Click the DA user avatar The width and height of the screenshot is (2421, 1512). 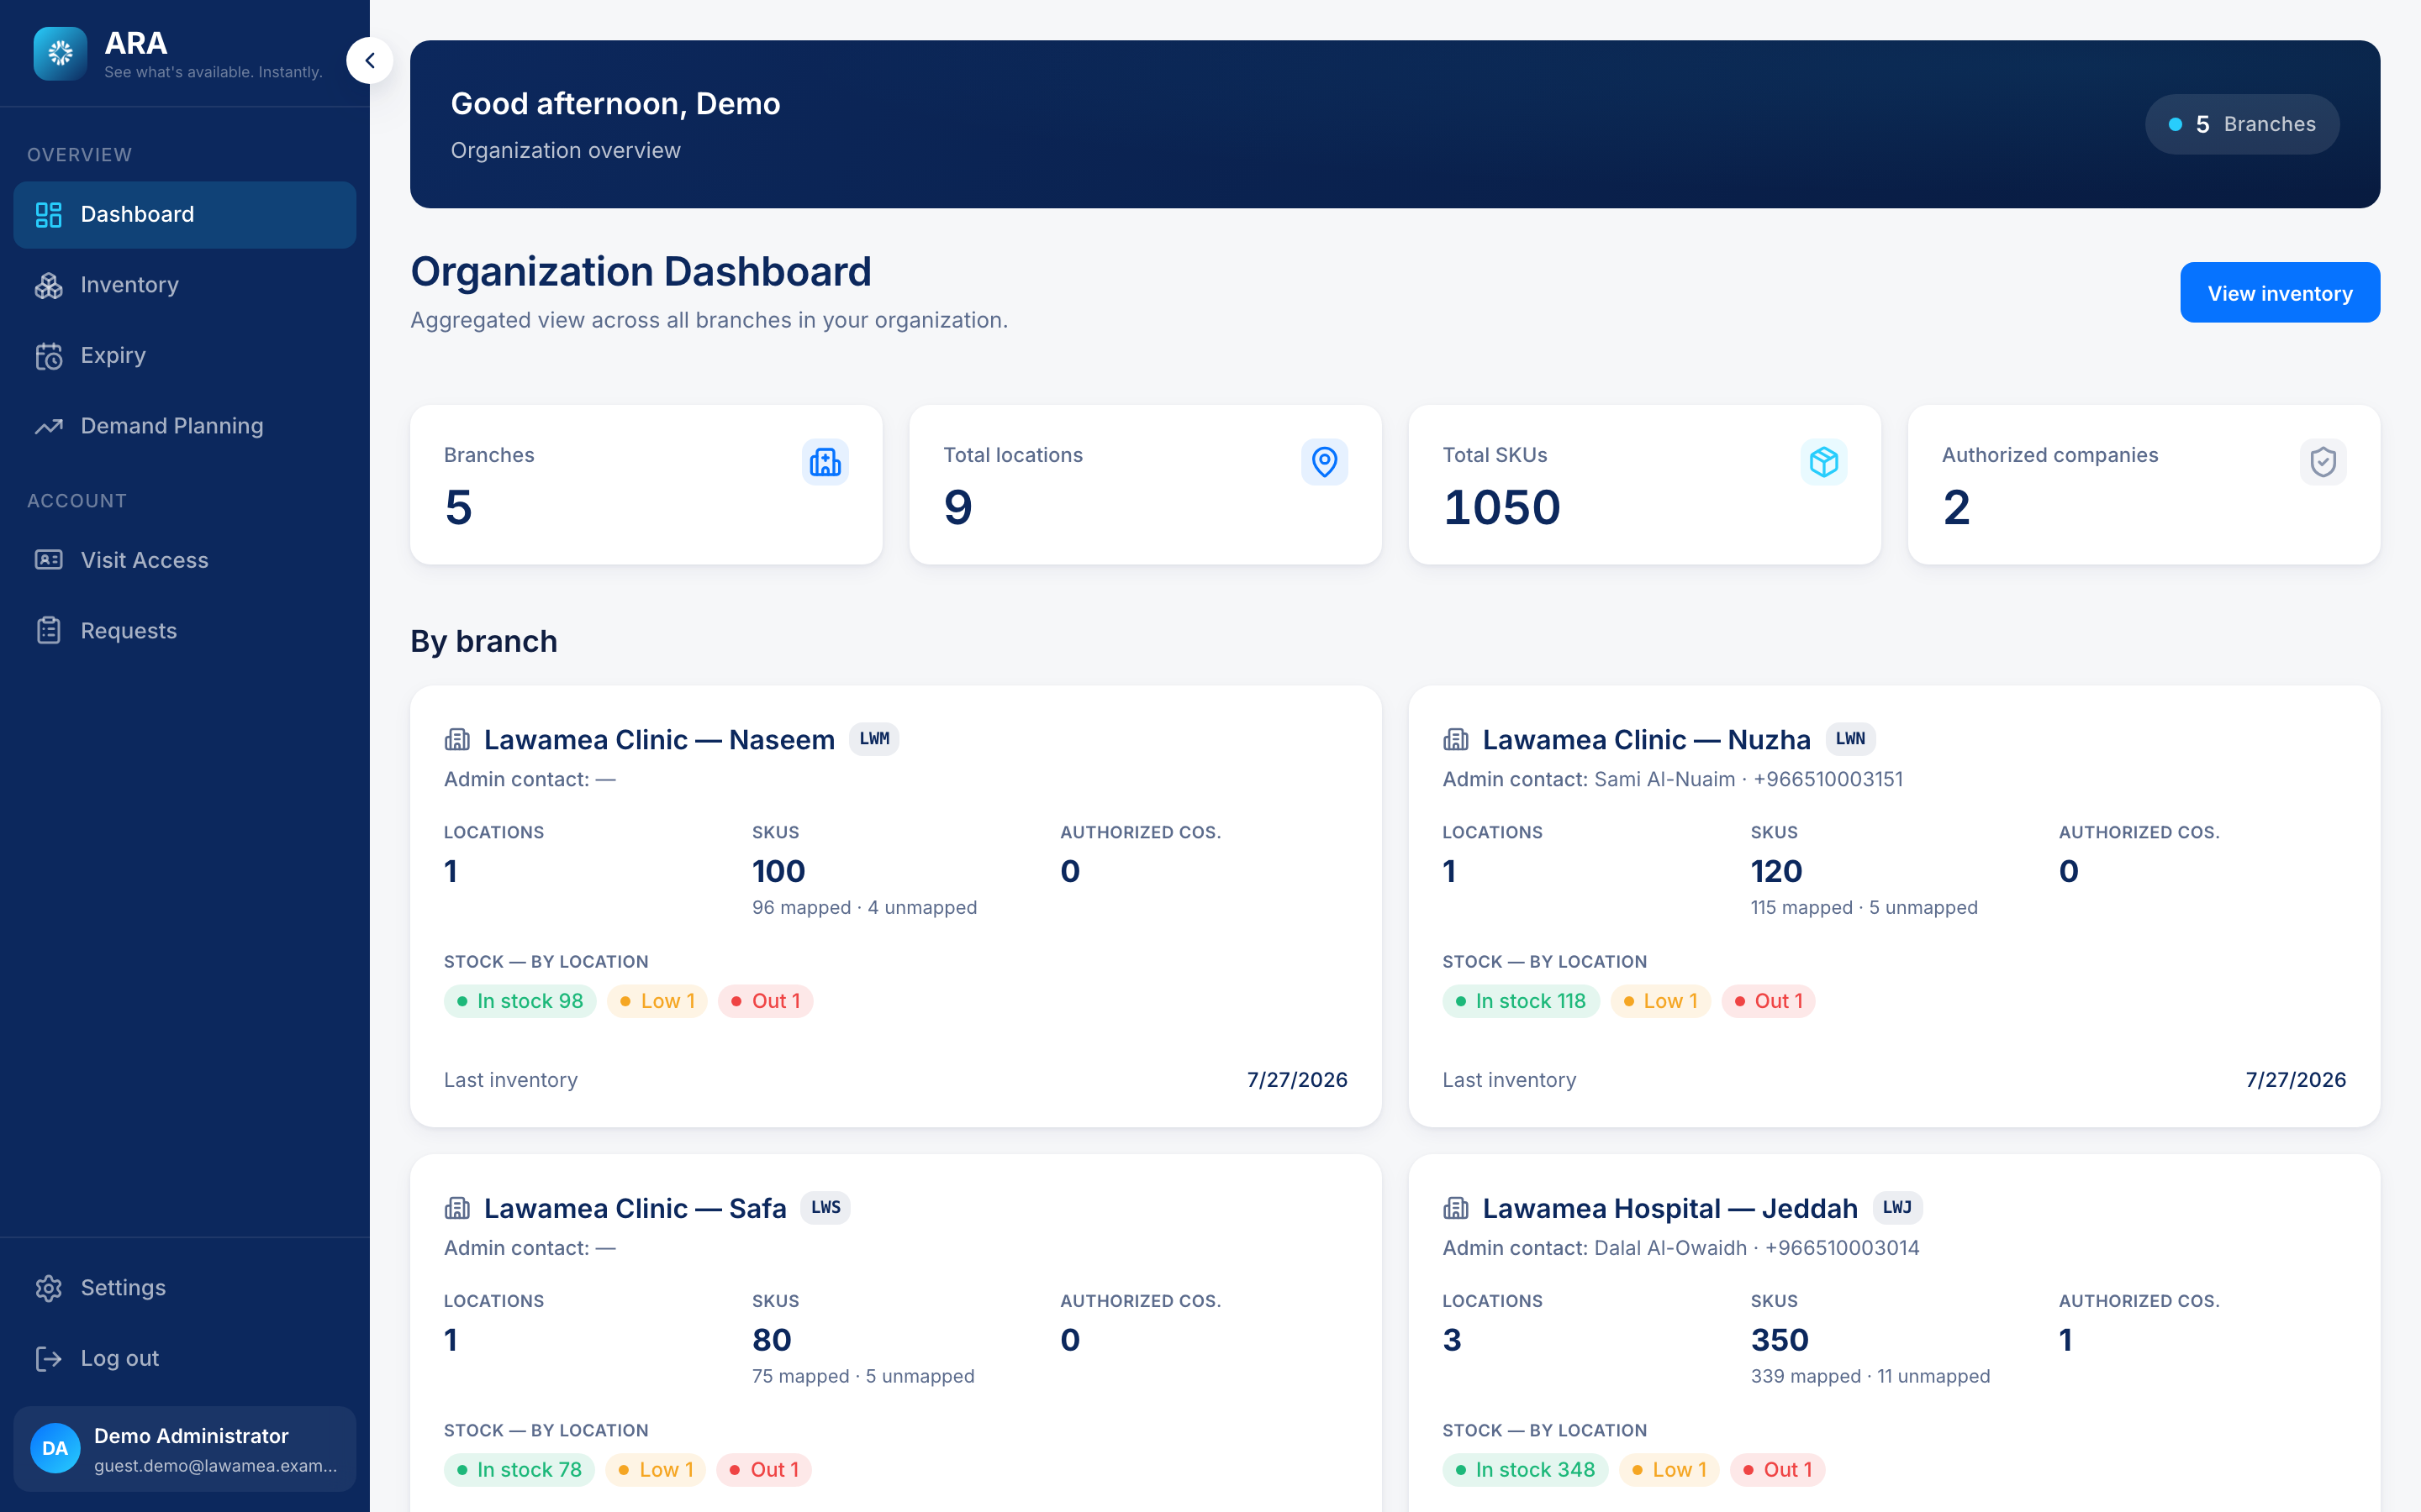coord(55,1448)
